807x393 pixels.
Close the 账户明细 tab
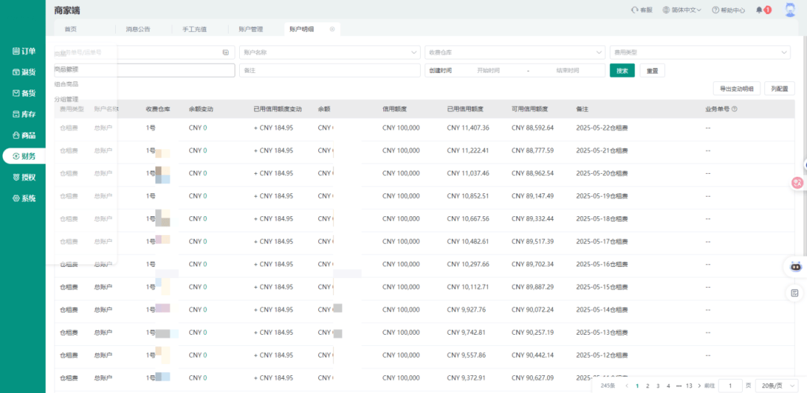pyautogui.click(x=333, y=29)
